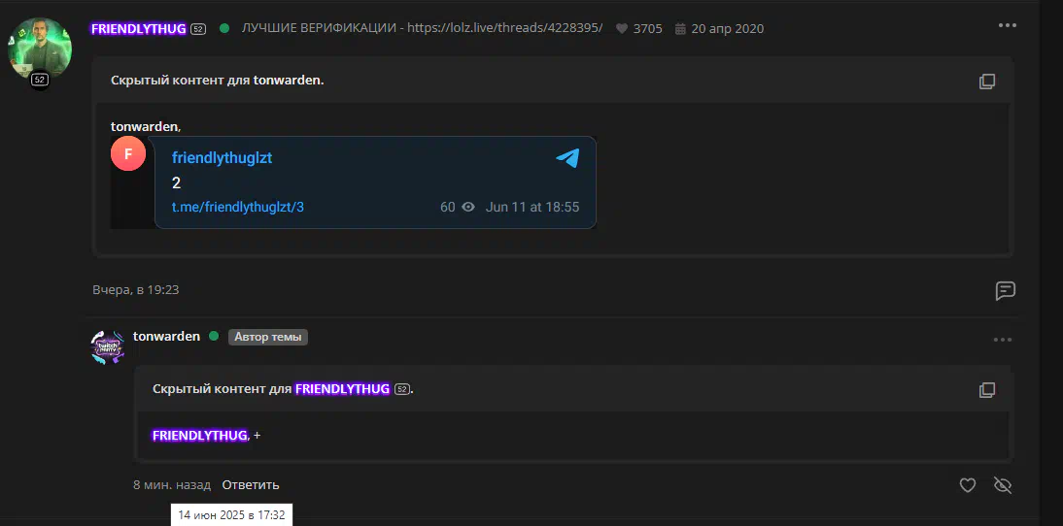Open the lolz.live threads link in status
Image resolution: width=1063 pixels, height=526 pixels.
[x=505, y=28]
